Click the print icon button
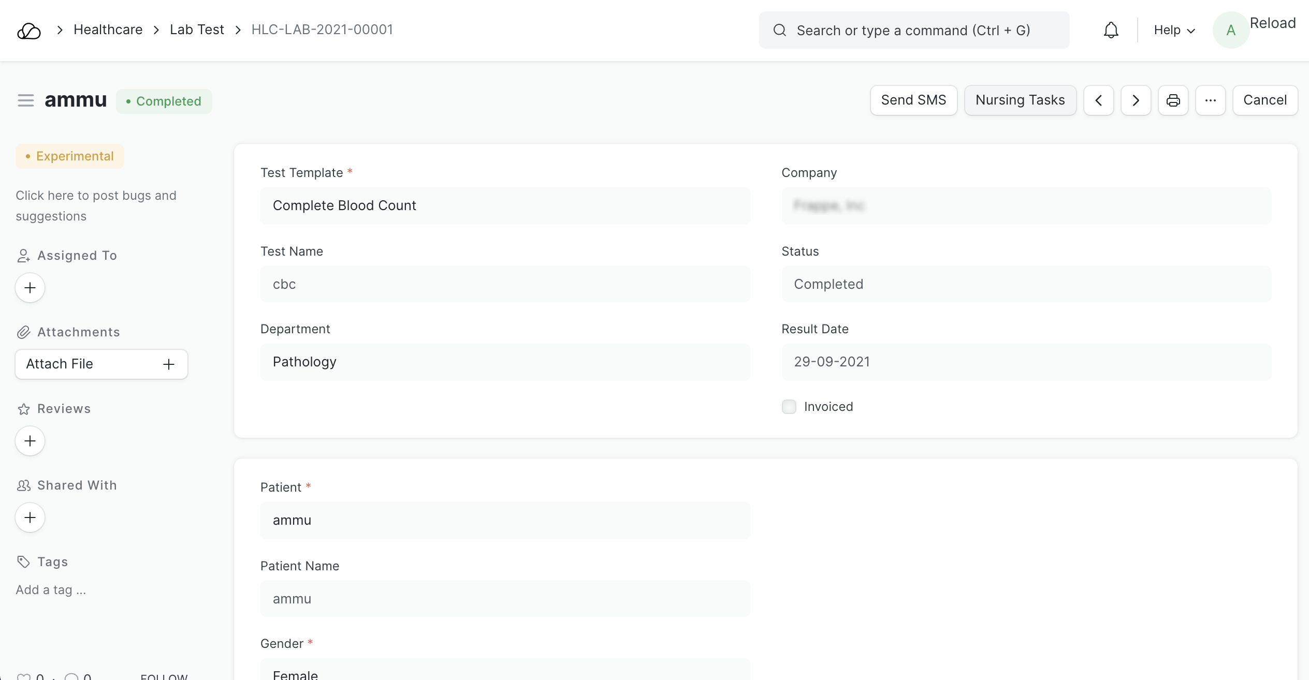Viewport: 1309px width, 680px height. 1173,100
